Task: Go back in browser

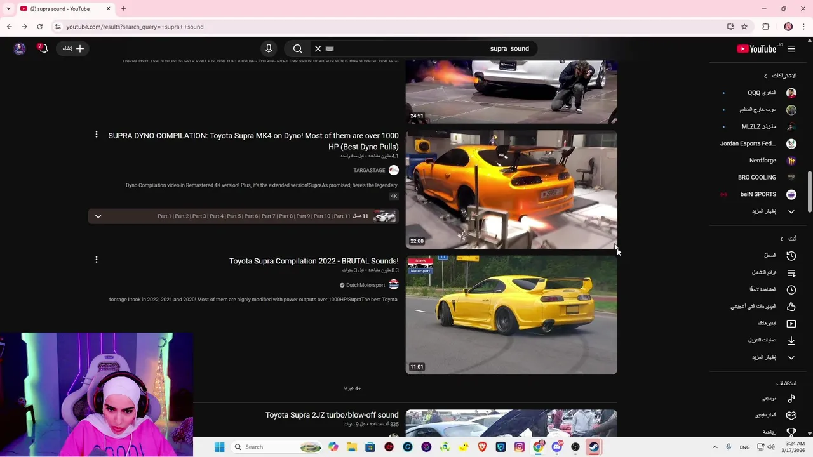Action: coord(9,27)
